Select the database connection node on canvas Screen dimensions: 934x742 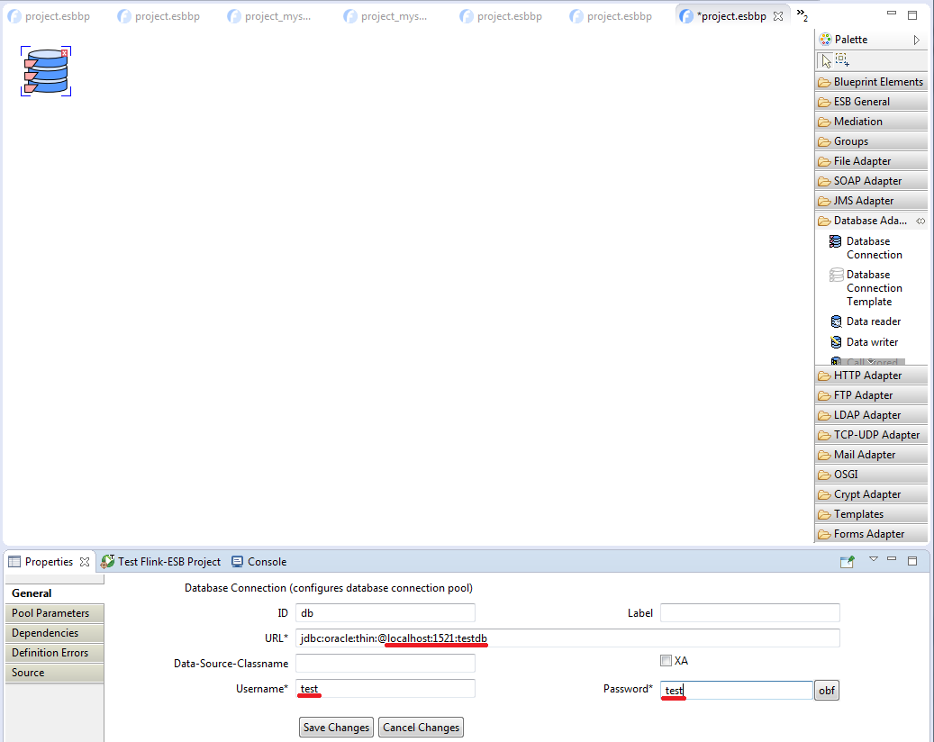coord(46,72)
